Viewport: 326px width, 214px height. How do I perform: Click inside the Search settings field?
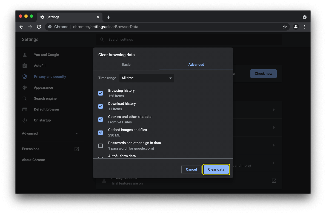189,39
